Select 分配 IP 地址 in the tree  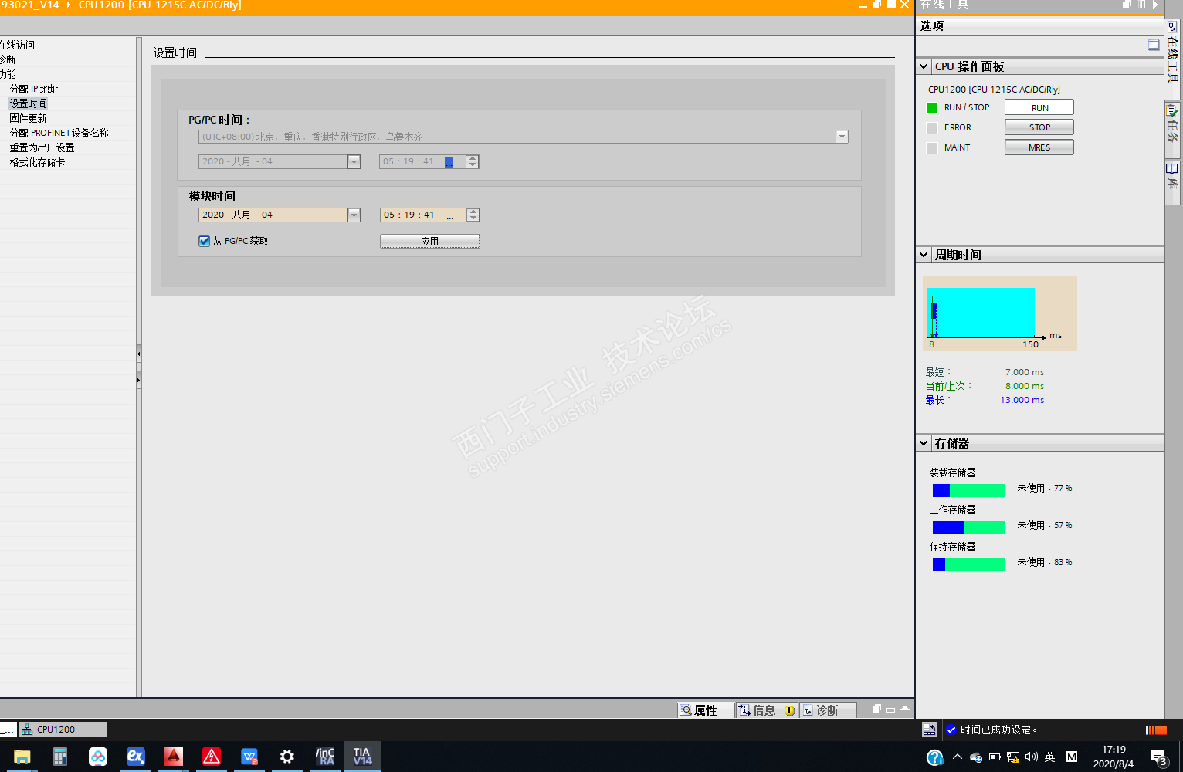click(34, 89)
